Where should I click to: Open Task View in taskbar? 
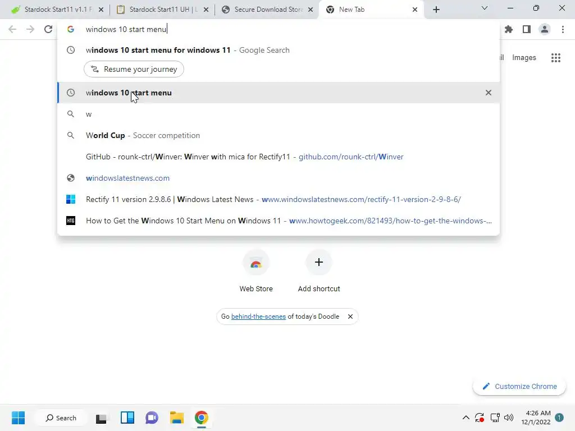pyautogui.click(x=101, y=418)
